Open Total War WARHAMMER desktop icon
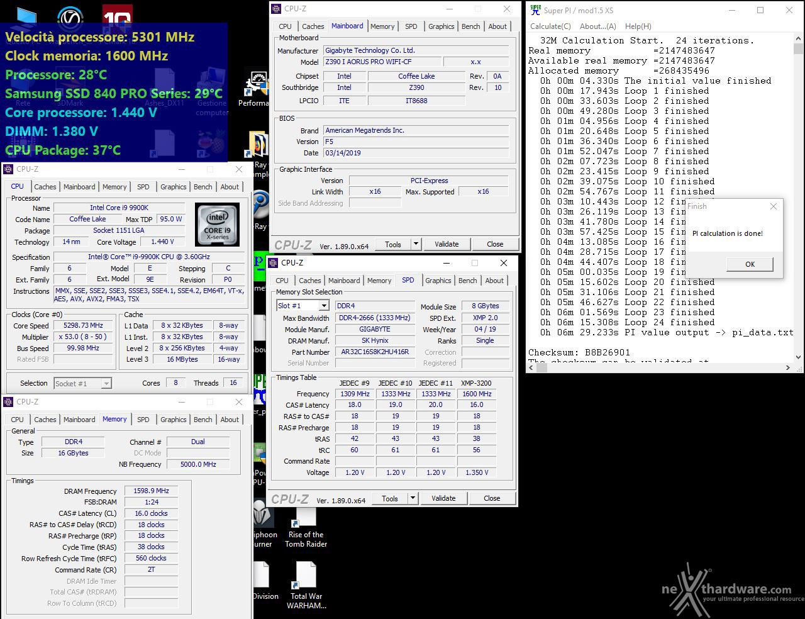Image resolution: width=805 pixels, height=619 pixels. [306, 586]
